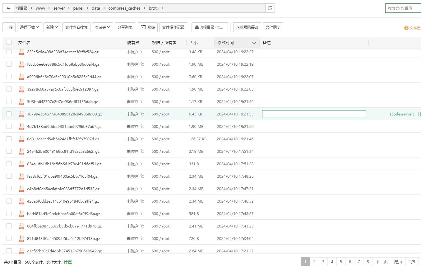
Task: Click the lock icon for 851d843ff0a445392f5ba6412b97418b.gz
Action: tap(142, 238)
